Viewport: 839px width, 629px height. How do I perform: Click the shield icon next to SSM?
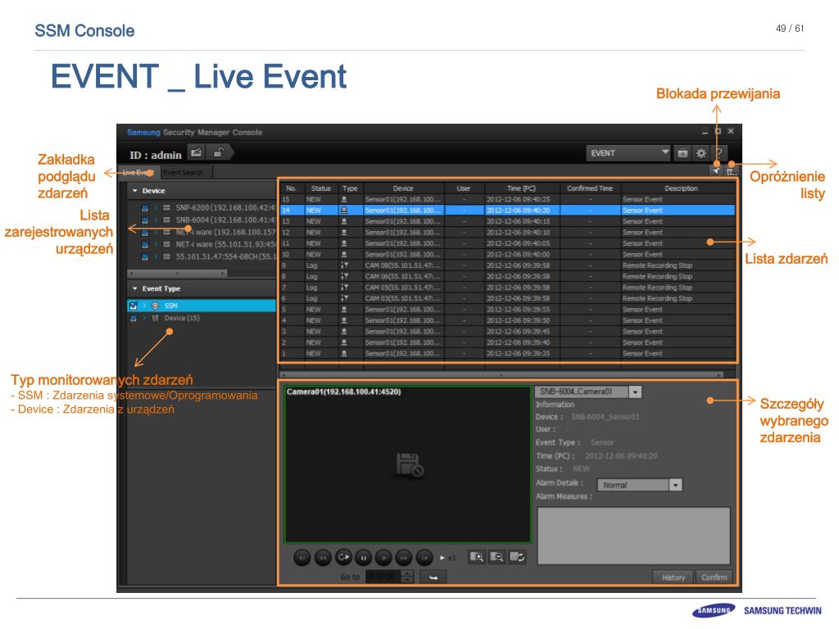tap(155, 305)
